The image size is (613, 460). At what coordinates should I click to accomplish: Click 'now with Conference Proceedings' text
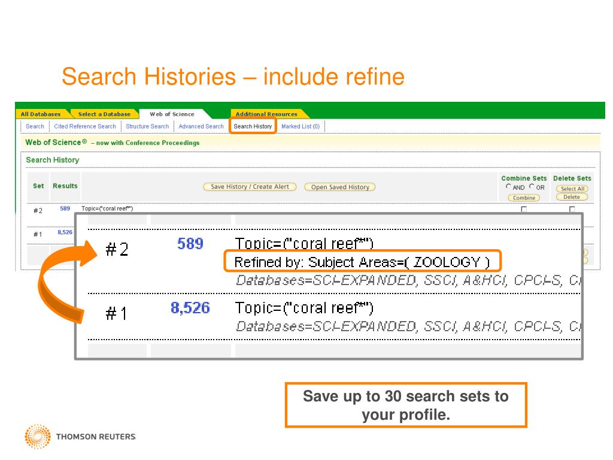[x=148, y=143]
